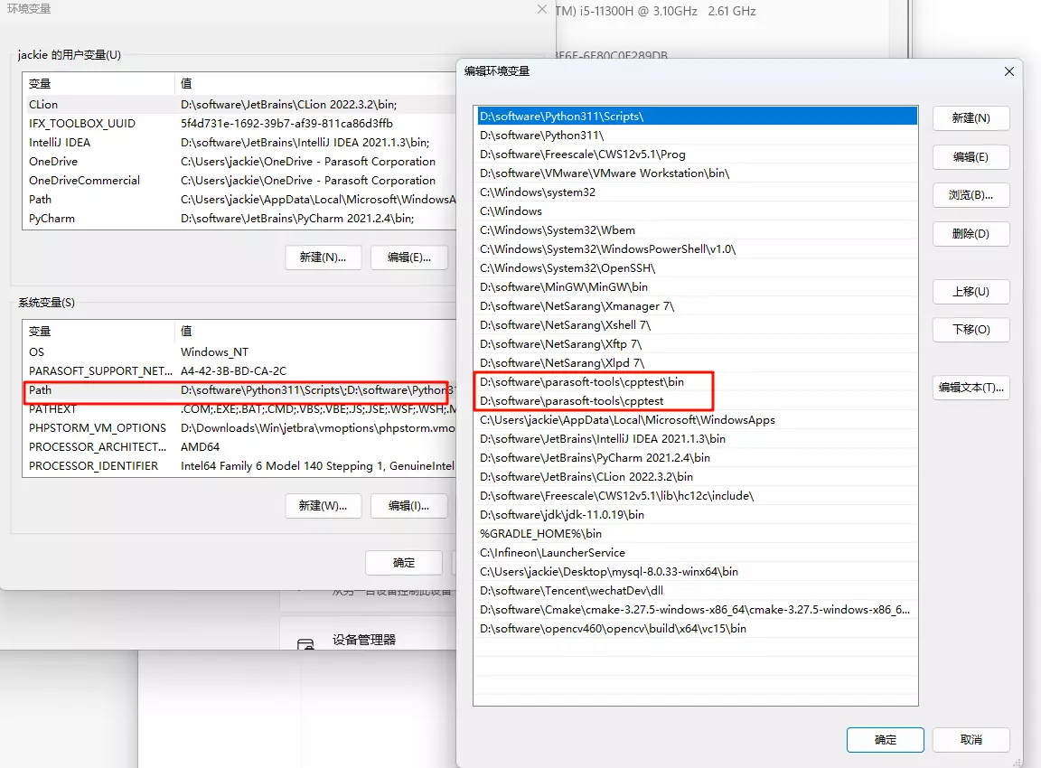The image size is (1041, 768).
Task: Close the 编辑环境变量 dialog with X
Action: 1008,71
